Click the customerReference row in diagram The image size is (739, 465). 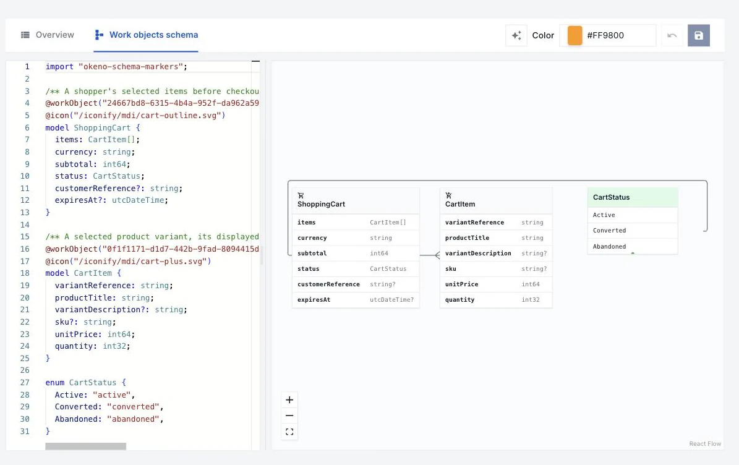[x=356, y=284]
